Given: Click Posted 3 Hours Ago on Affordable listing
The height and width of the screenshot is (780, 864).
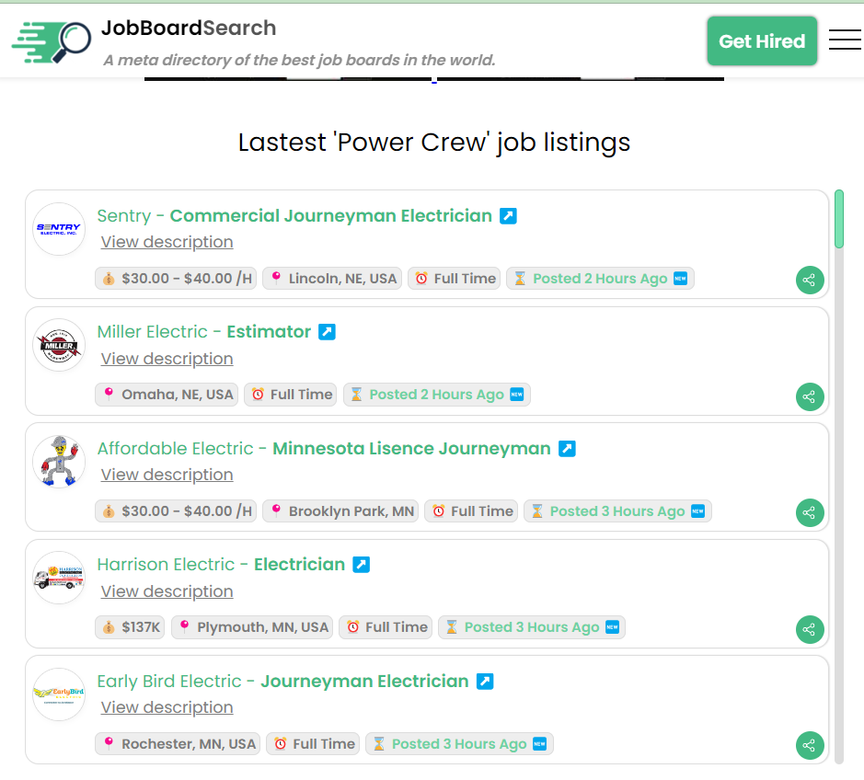Looking at the screenshot, I should click(x=617, y=511).
